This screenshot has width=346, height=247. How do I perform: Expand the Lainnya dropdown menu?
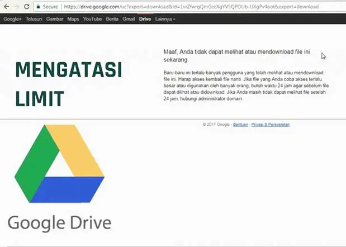tap(165, 19)
